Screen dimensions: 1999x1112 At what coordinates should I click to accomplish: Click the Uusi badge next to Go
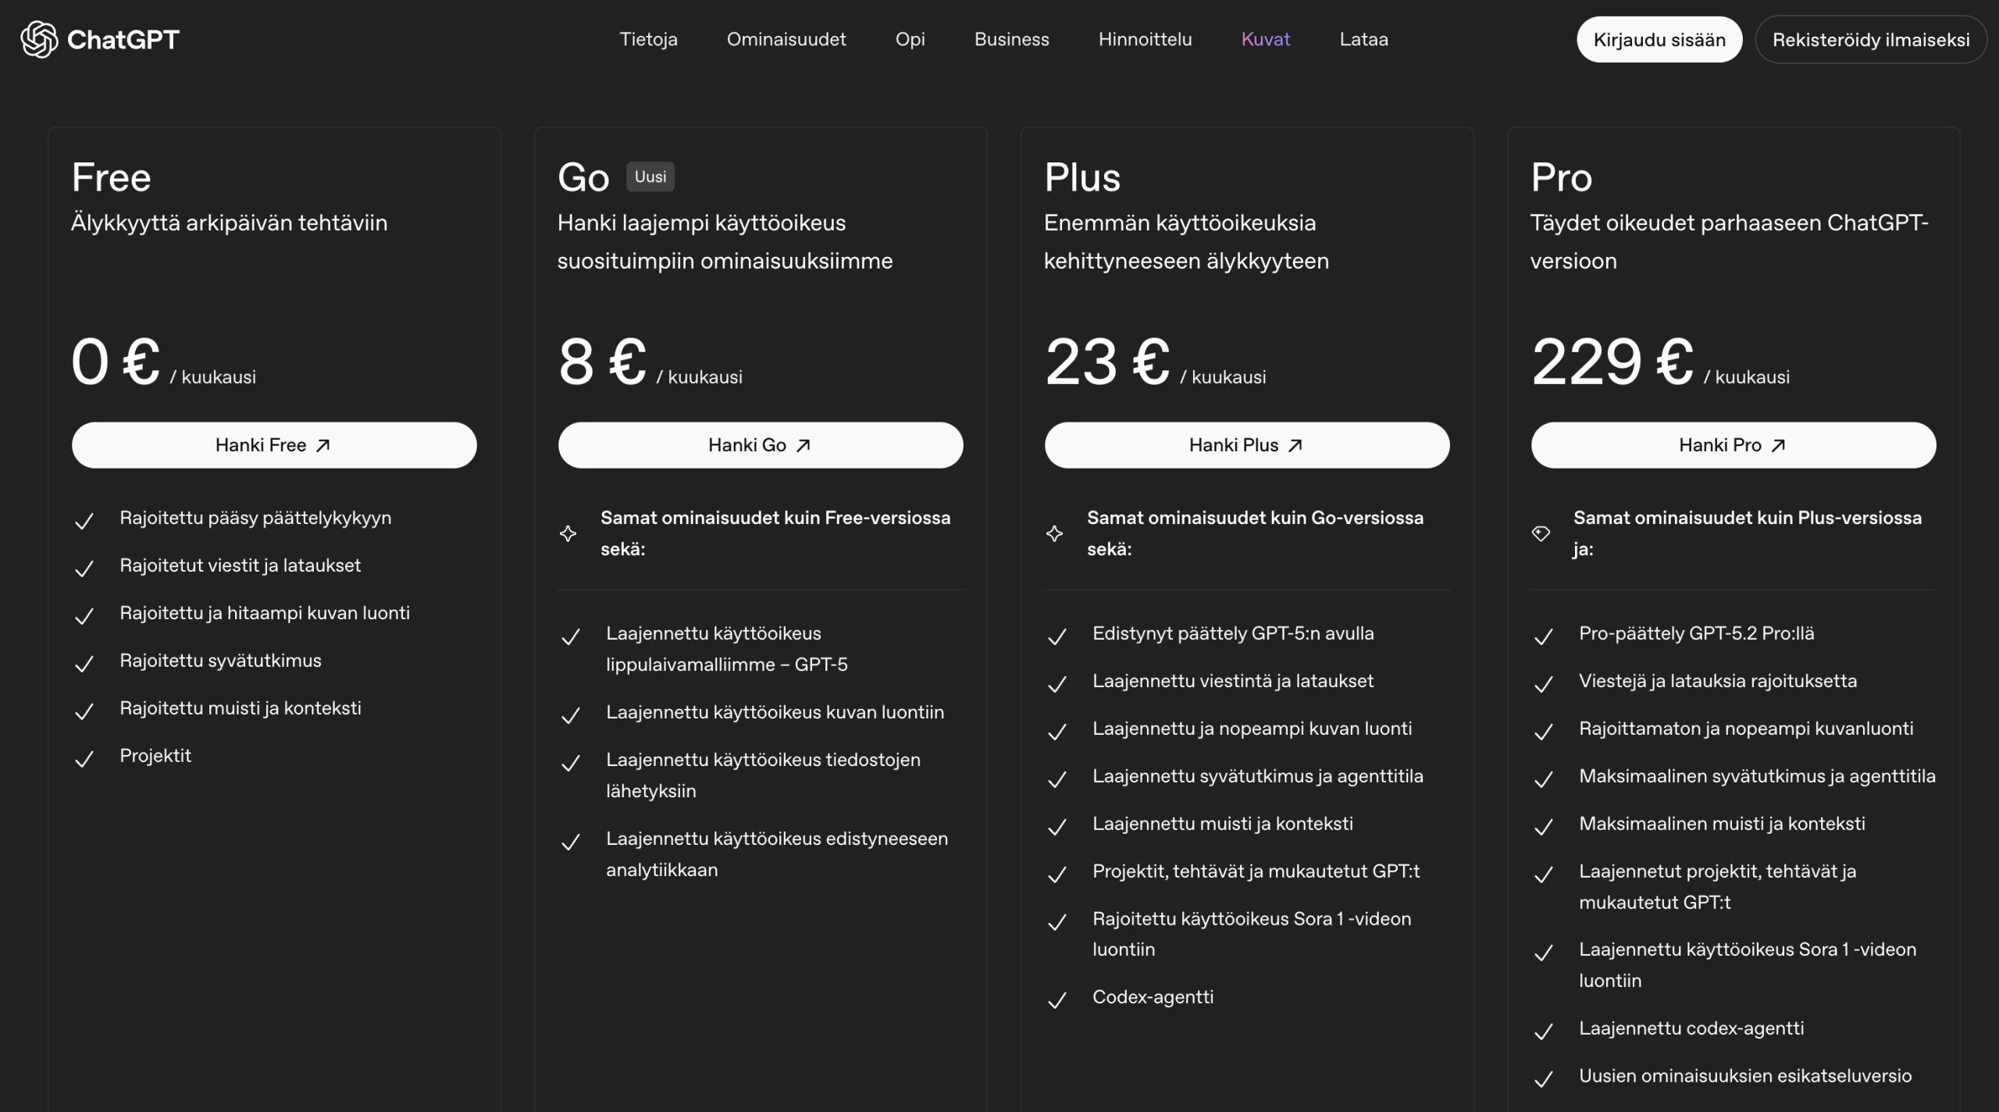[650, 176]
